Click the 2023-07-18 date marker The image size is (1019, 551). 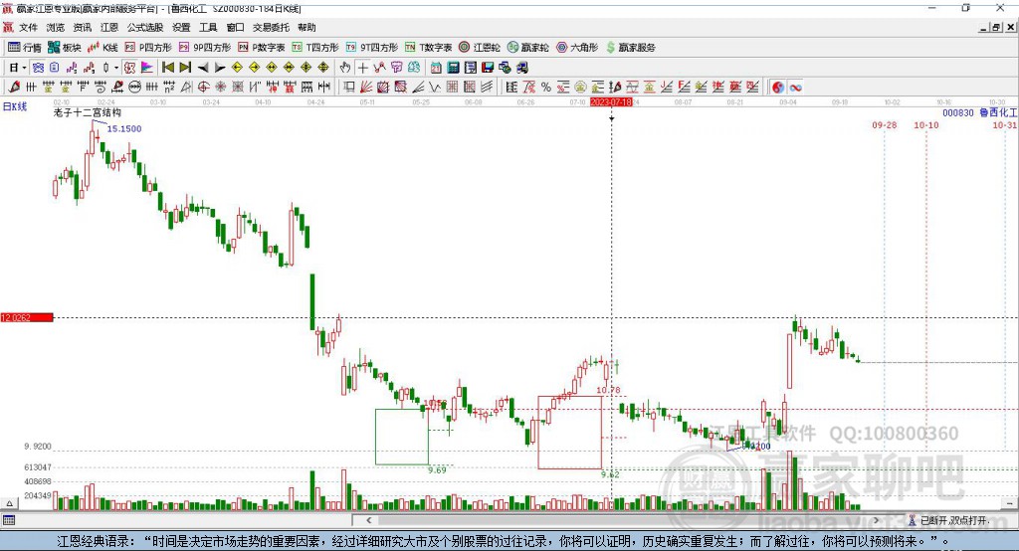coord(611,102)
